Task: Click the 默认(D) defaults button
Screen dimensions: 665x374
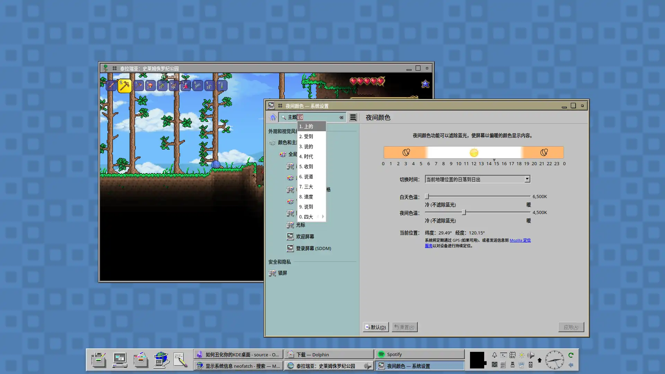Action: click(375, 327)
